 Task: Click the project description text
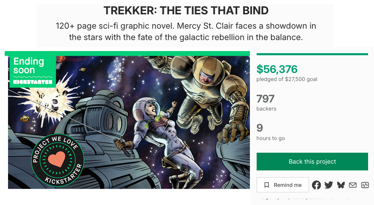pos(186,32)
